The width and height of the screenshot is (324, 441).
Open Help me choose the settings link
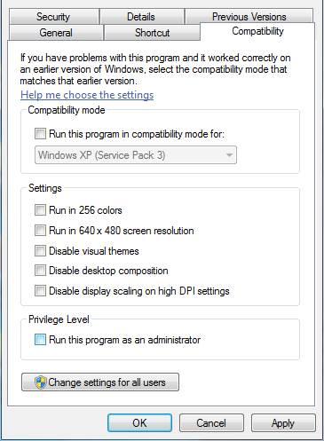point(87,95)
